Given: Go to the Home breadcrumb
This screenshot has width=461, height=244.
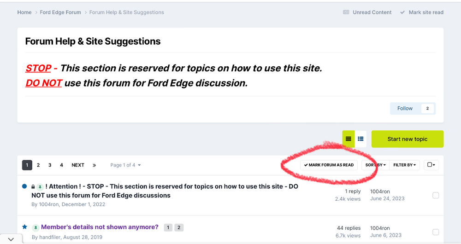Looking at the screenshot, I should 24,12.
